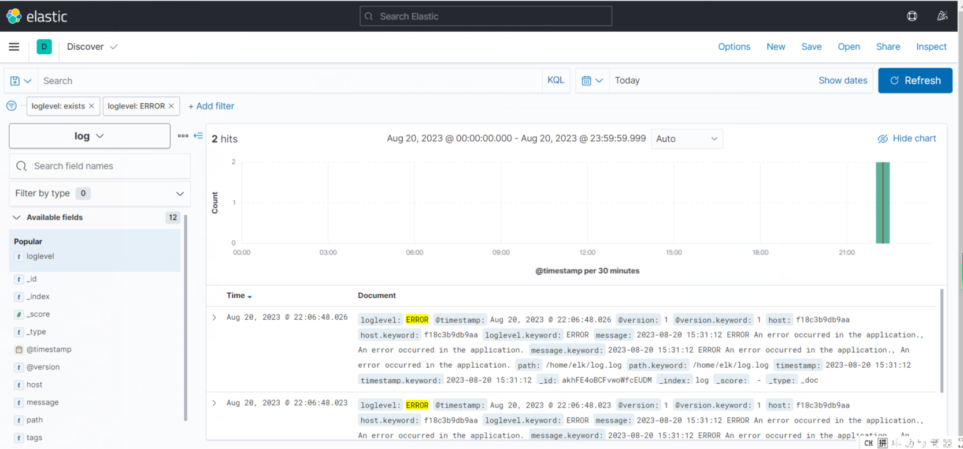Screen dimensions: 963x449
Task: Click Open in the top menu
Action: [x=849, y=47]
